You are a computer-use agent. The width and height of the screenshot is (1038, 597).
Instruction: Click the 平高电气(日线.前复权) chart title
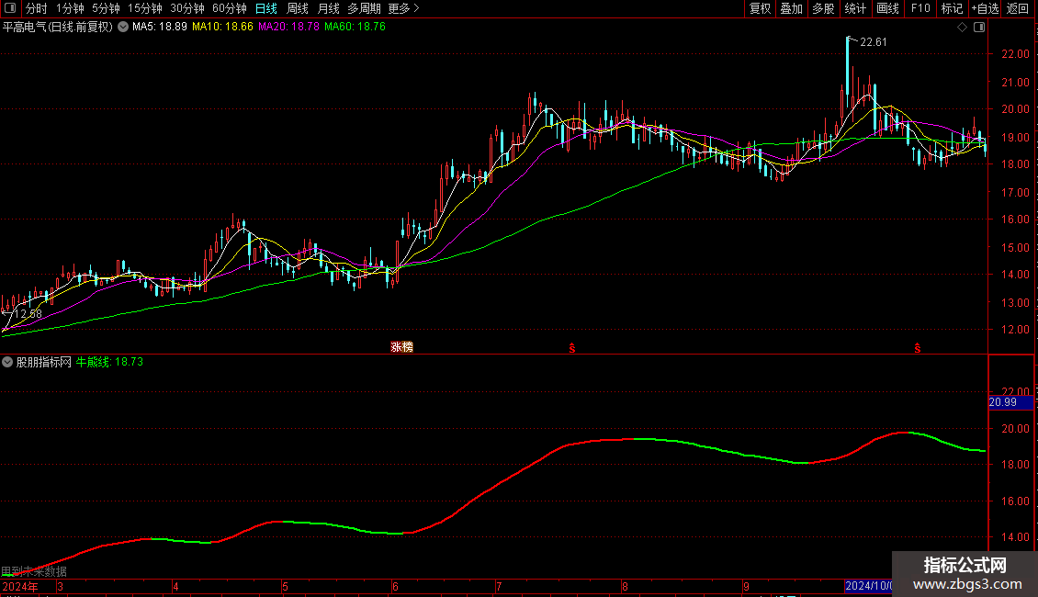pyautogui.click(x=58, y=28)
